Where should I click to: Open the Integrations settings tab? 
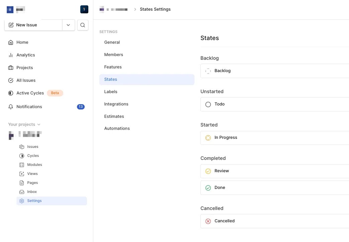click(116, 104)
